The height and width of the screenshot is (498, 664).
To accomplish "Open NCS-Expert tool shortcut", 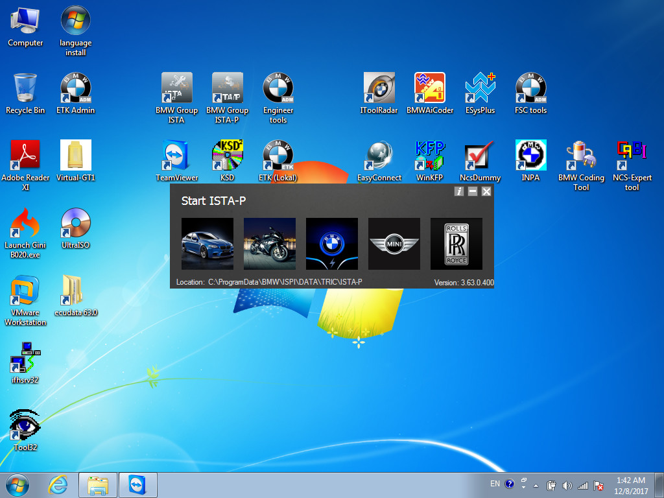I will (632, 165).
